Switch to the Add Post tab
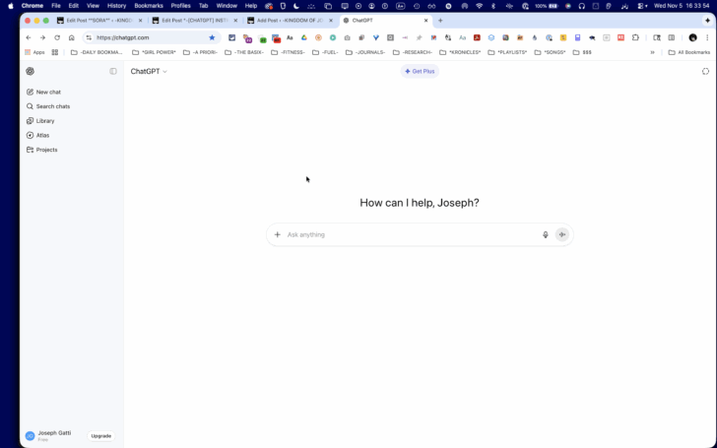This screenshot has width=717, height=448. (290, 21)
